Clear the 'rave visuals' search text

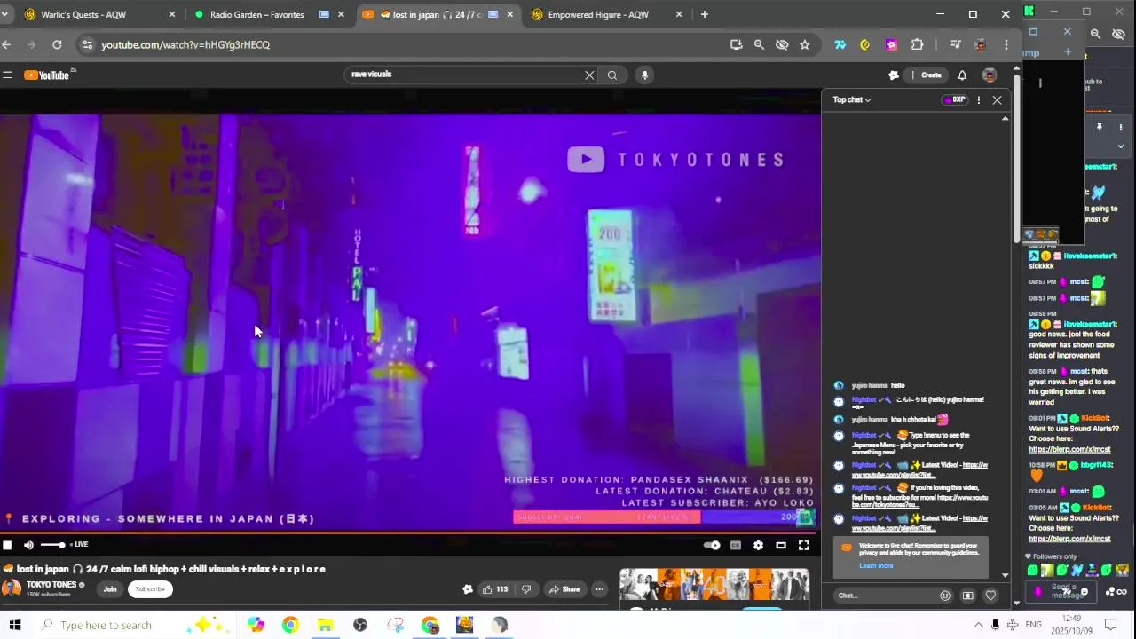(589, 75)
